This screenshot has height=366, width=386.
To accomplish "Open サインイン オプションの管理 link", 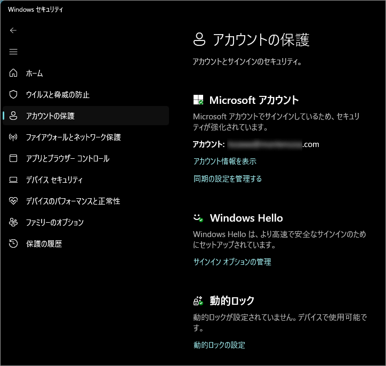I will pyautogui.click(x=232, y=262).
